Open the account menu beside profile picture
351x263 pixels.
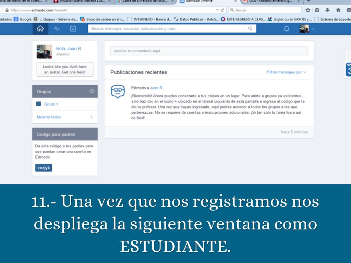313,29
